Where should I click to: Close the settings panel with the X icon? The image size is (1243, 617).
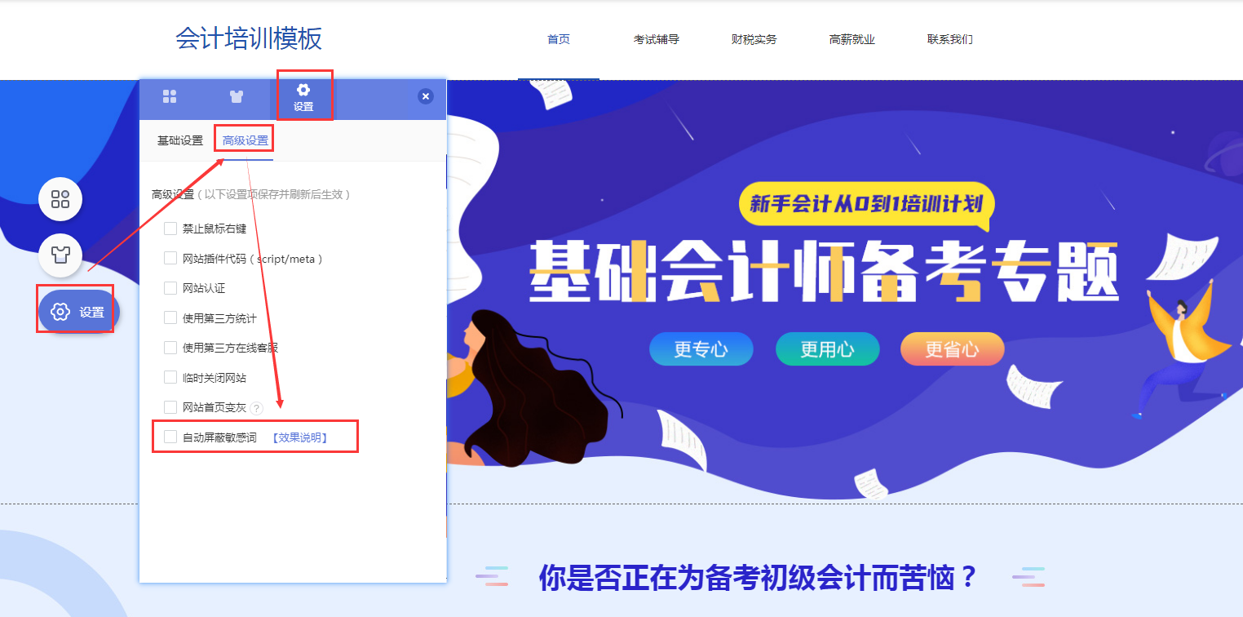(426, 96)
